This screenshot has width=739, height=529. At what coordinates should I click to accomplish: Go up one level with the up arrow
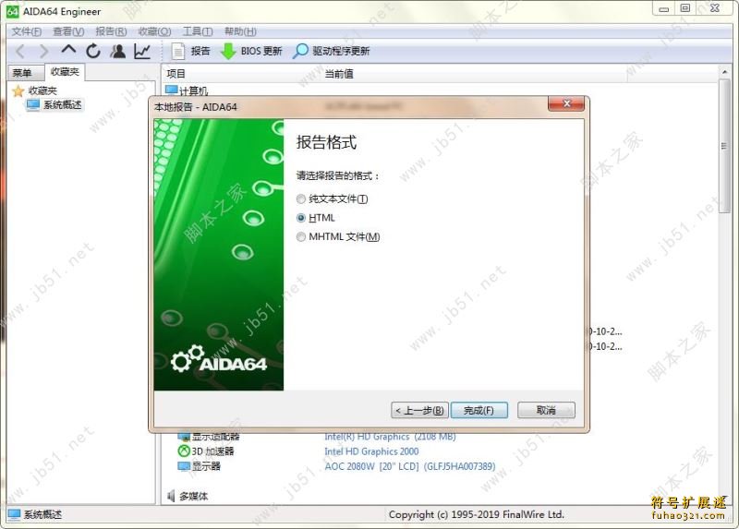68,52
